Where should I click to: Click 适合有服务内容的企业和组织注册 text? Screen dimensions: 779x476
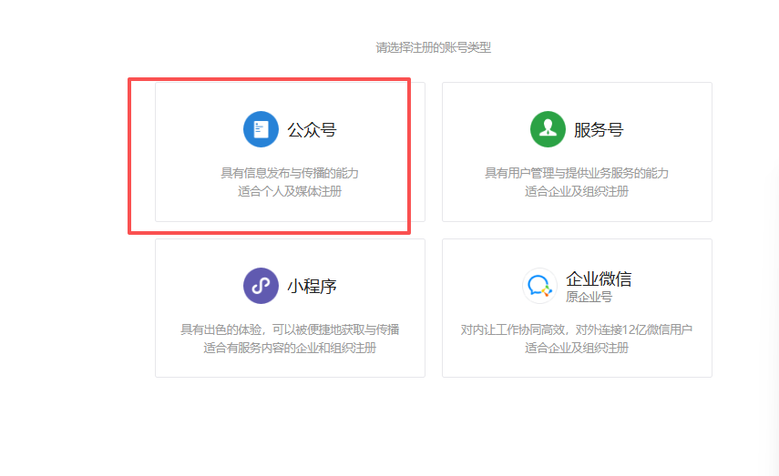tap(290, 348)
